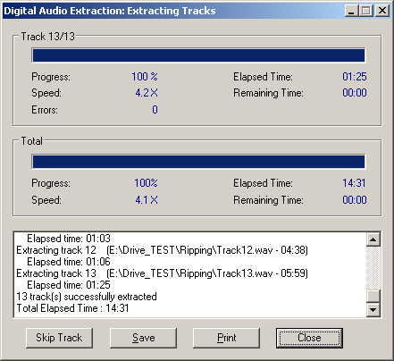Print the extraction log
The width and height of the screenshot is (394, 361).
(x=226, y=338)
